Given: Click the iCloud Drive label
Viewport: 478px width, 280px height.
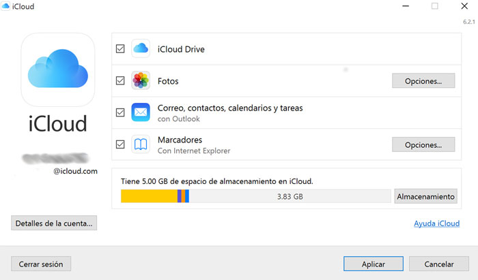Looking at the screenshot, I should pos(181,49).
